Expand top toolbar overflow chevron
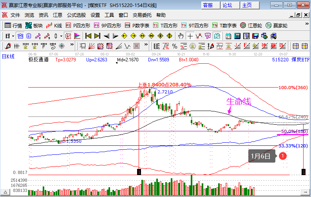311x197 pixels. pyautogui.click(x=307, y=24)
